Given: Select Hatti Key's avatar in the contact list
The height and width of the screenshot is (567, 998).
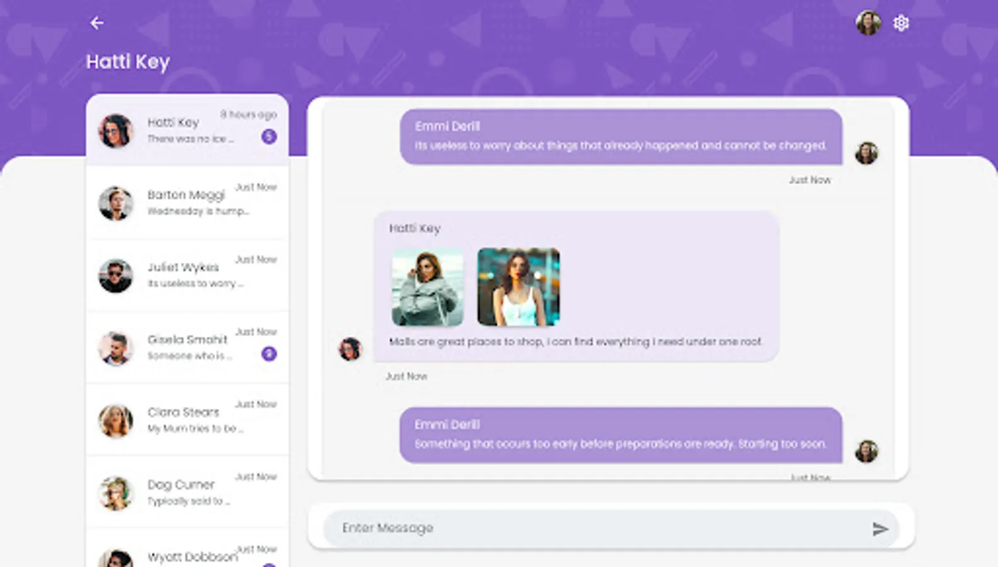Looking at the screenshot, I should coord(116,130).
